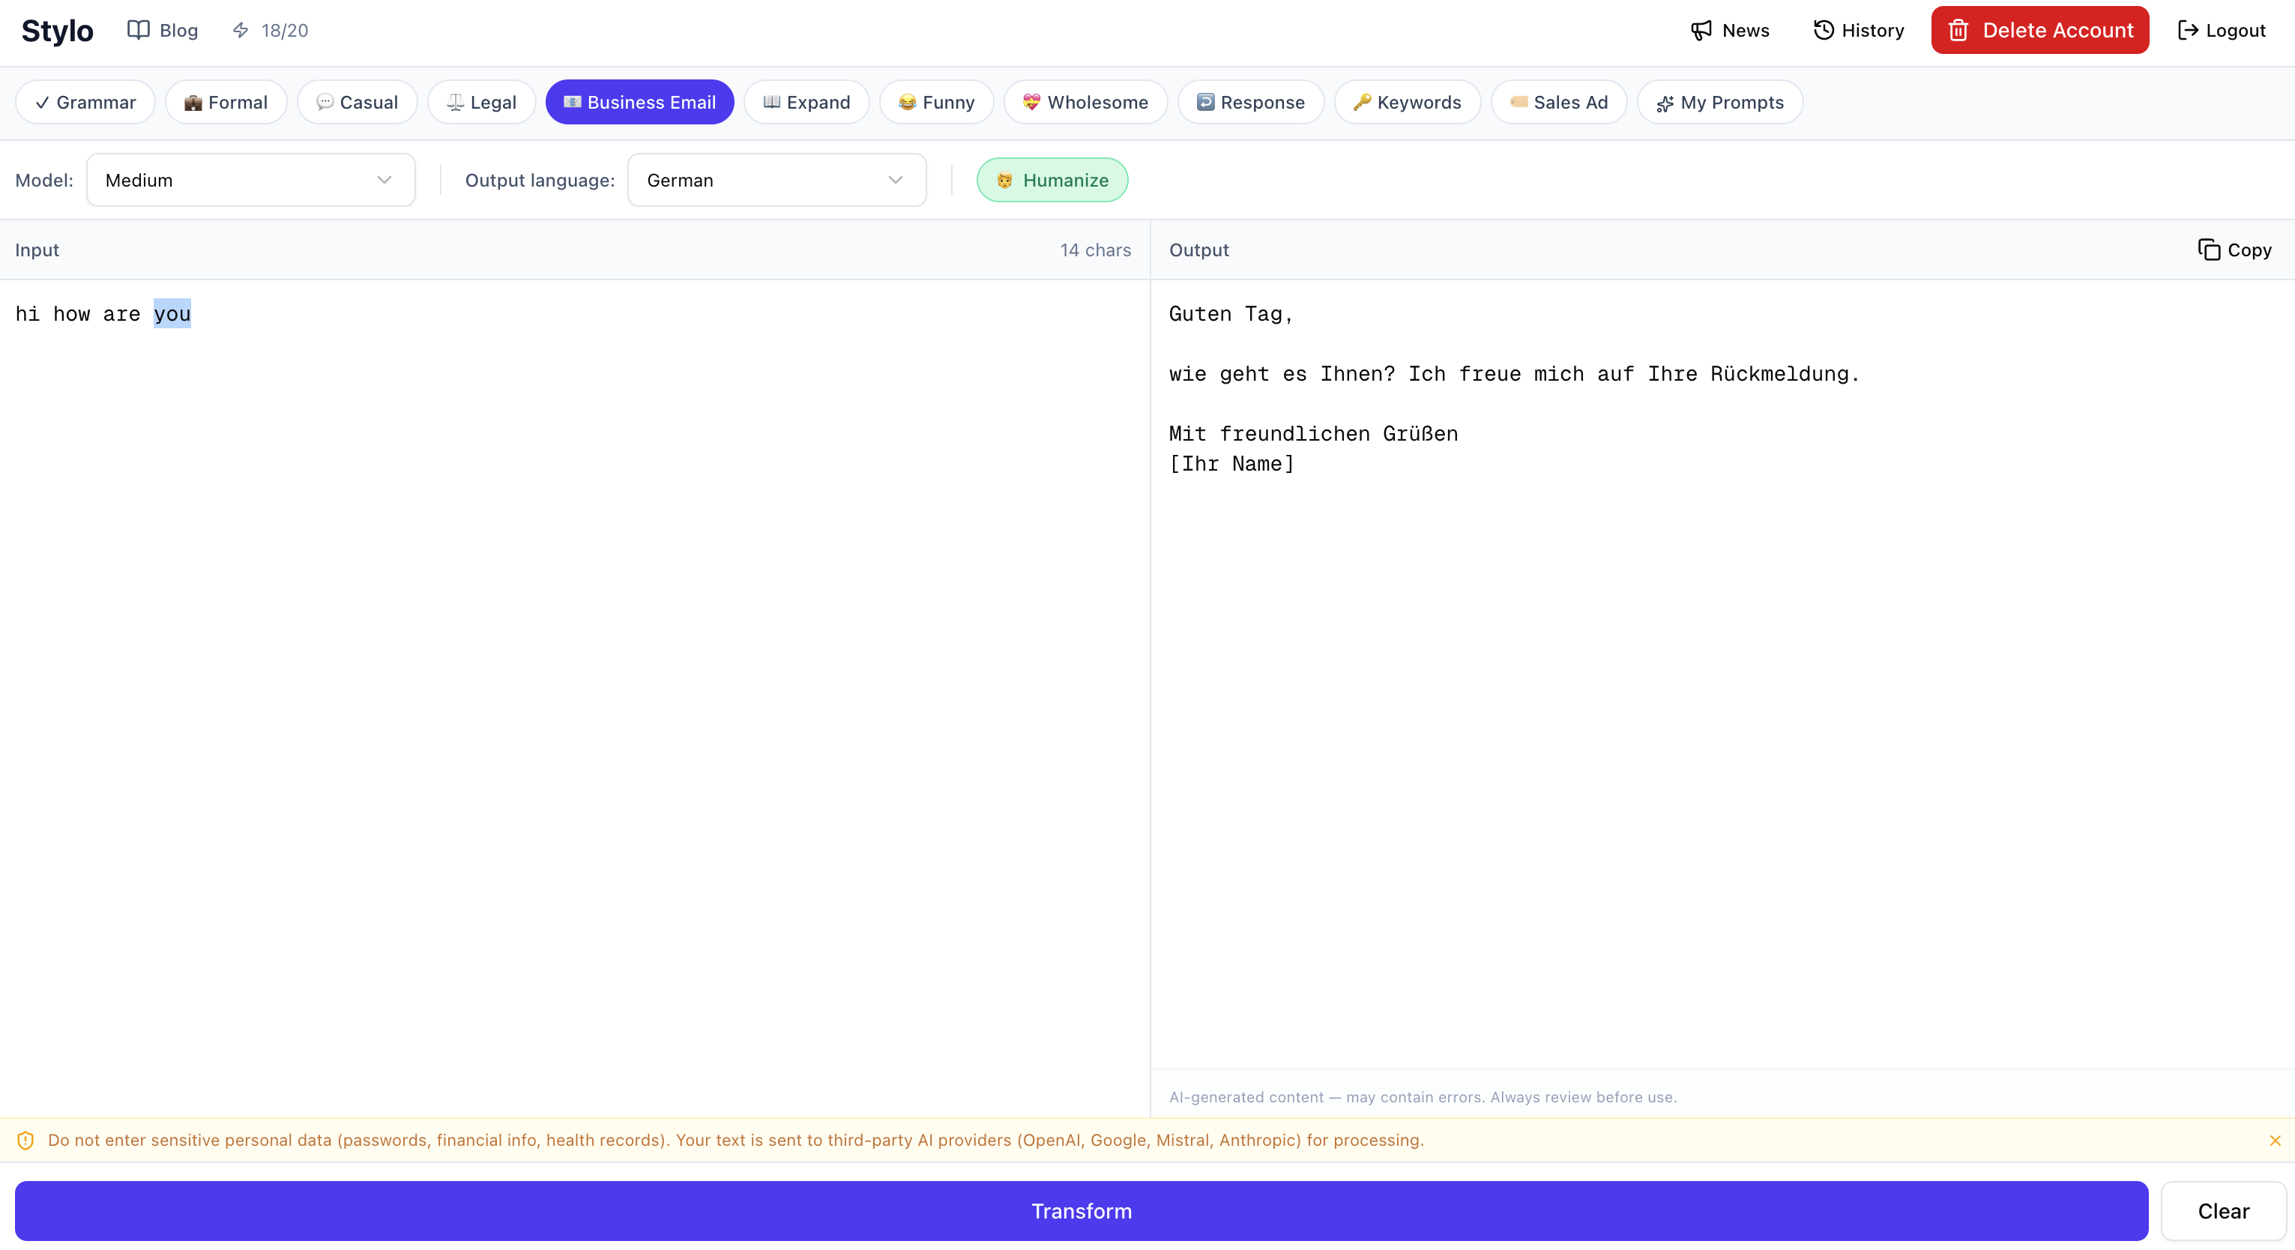The image size is (2295, 1250).
Task: Switch to the Casual speech-bubble mode
Action: [x=356, y=102]
